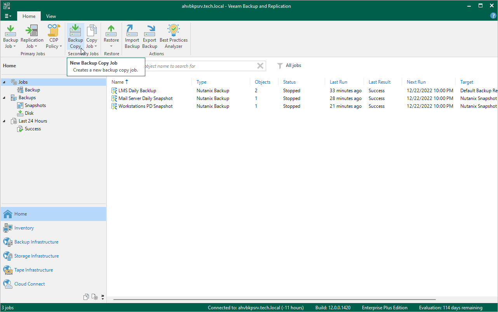
Task: Open the Storage Infrastructure view
Action: tap(53, 256)
